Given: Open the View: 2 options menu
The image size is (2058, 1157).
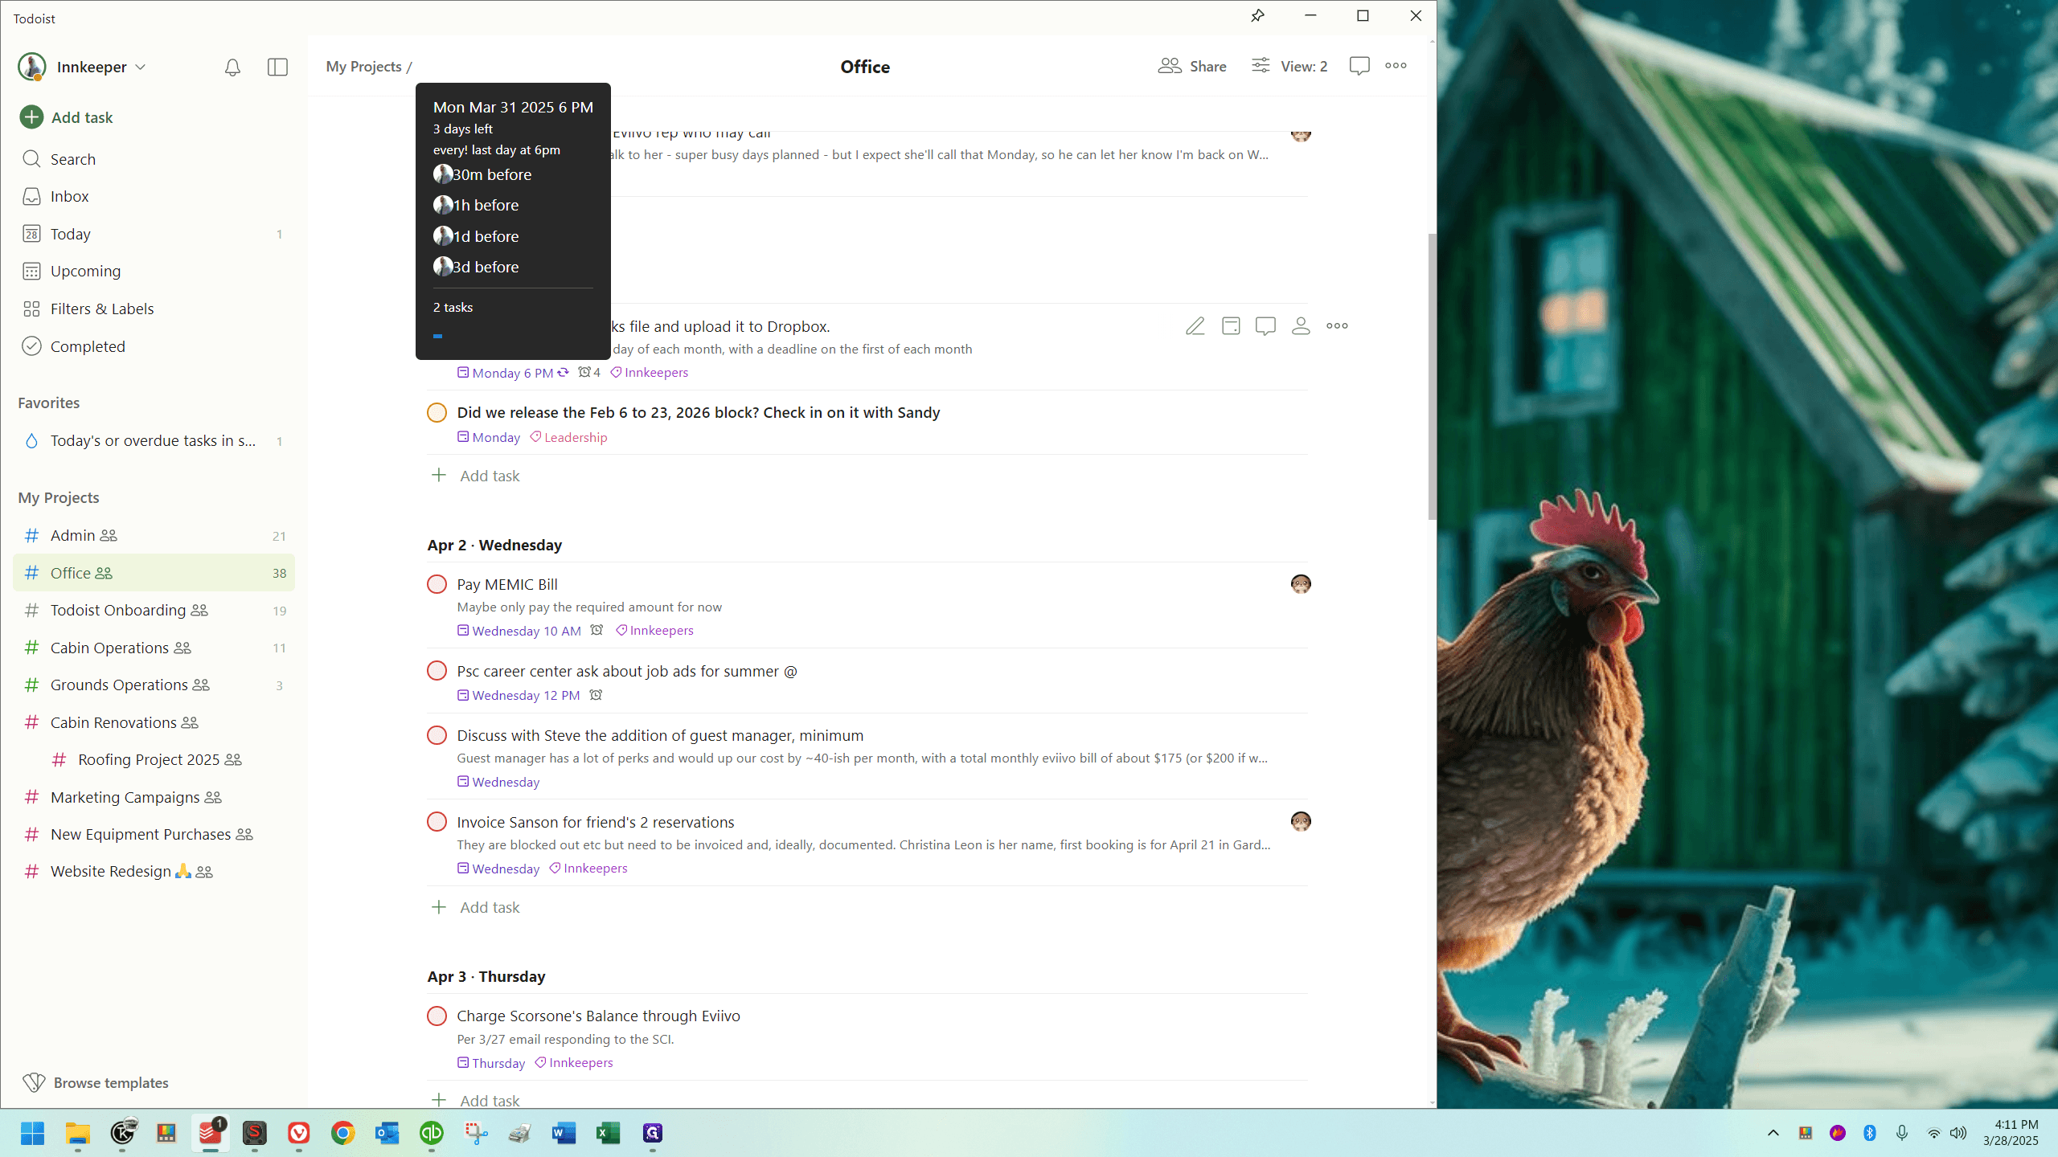Looking at the screenshot, I should click(x=1289, y=66).
